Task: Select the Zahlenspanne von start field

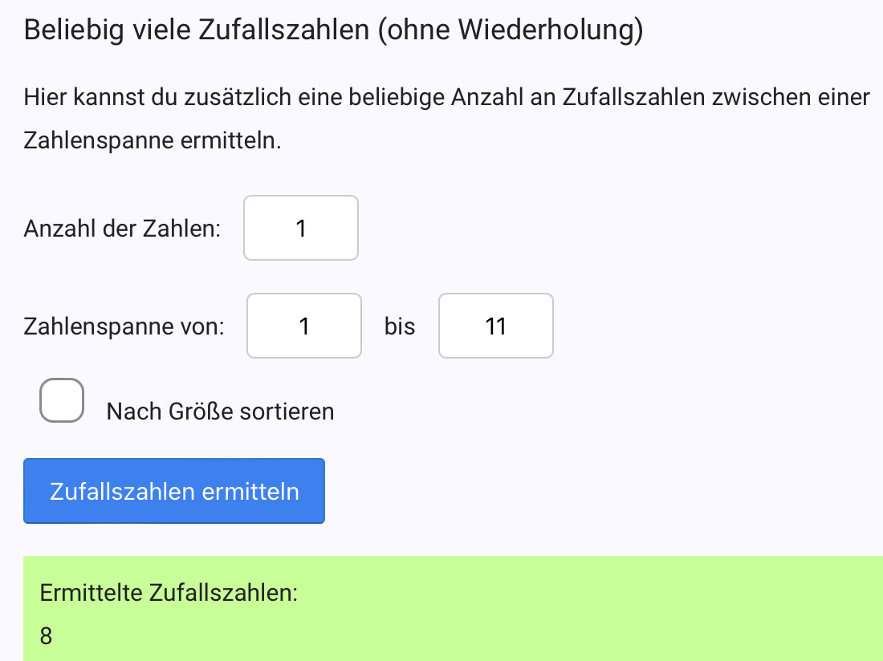Action: coord(304,326)
